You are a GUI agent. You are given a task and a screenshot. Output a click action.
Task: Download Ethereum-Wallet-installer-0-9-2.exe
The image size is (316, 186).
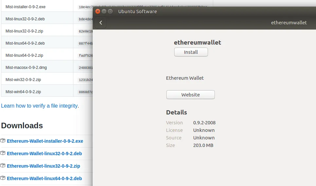coord(45,141)
